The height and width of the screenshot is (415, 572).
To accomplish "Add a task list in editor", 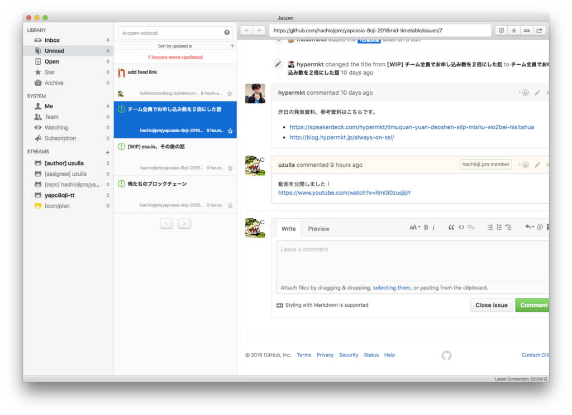I will click(508, 228).
